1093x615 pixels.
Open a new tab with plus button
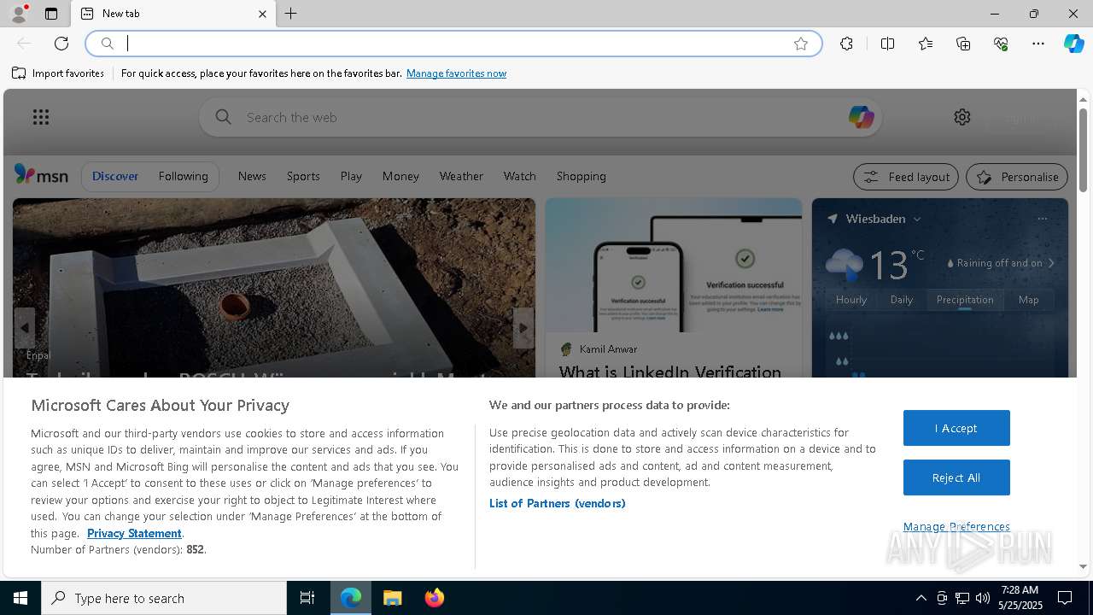[x=290, y=14]
